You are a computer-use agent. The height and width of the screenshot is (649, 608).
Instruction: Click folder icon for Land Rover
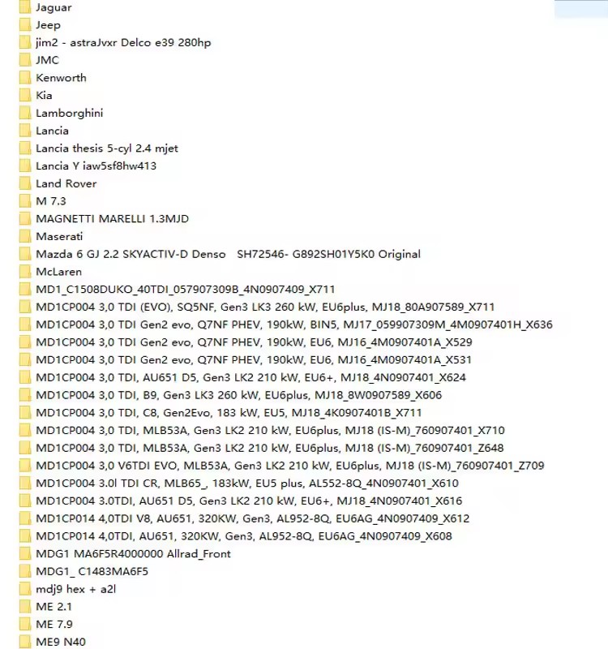point(25,183)
